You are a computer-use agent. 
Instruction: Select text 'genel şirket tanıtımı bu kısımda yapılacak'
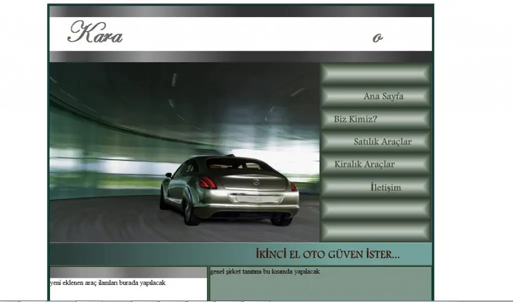point(265,271)
